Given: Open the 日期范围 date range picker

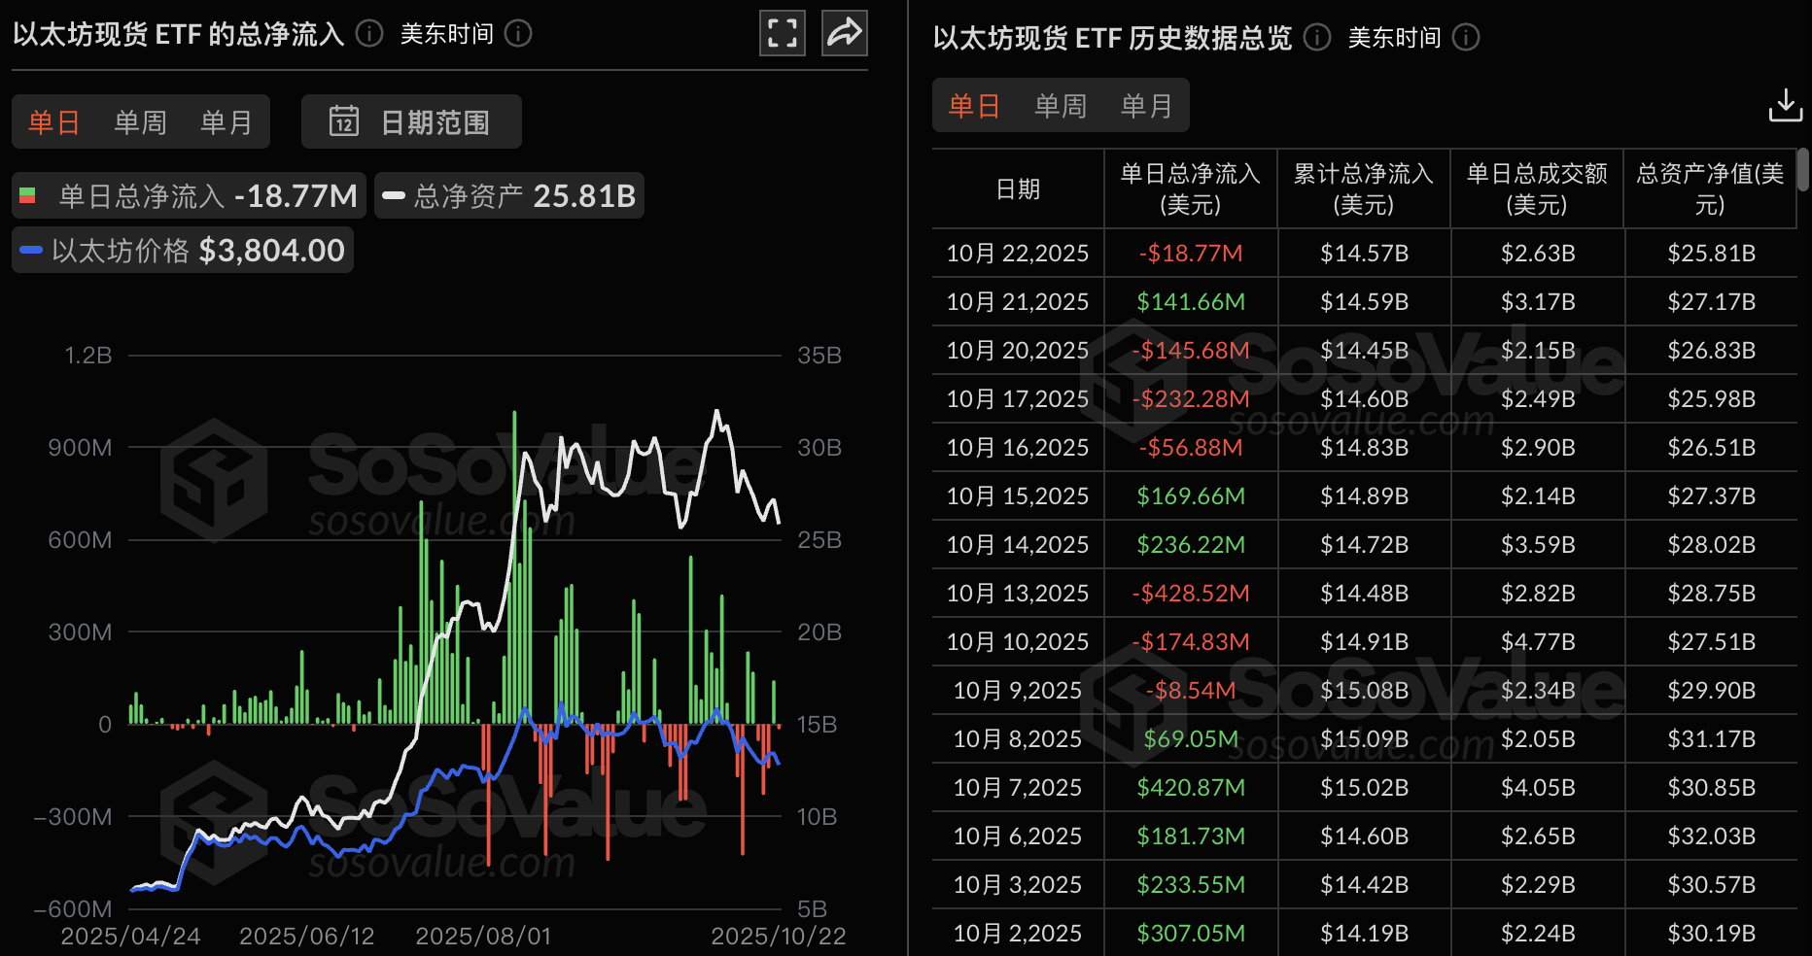Looking at the screenshot, I should [x=411, y=121].
